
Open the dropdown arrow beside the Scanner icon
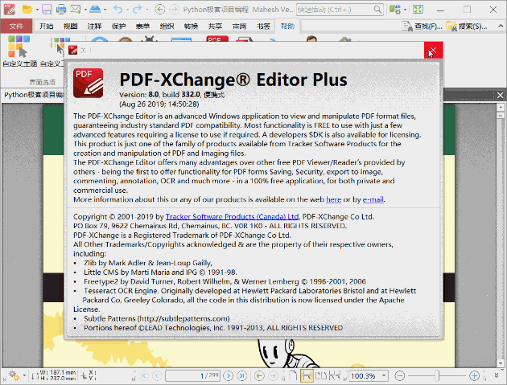[105, 10]
